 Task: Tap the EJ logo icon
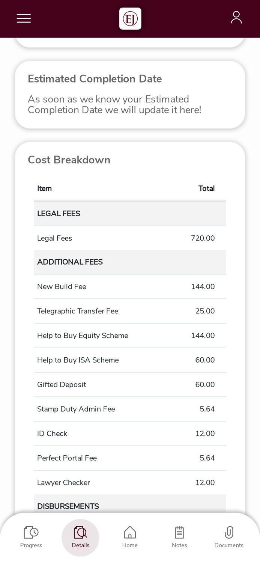tap(130, 18)
